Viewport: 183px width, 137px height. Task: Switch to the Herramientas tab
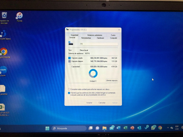tap(86, 38)
